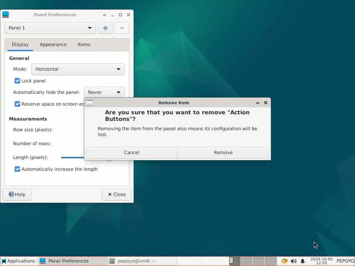Click the "Row size (pixels):" label
Image resolution: width=355 pixels, height=266 pixels.
[33, 130]
